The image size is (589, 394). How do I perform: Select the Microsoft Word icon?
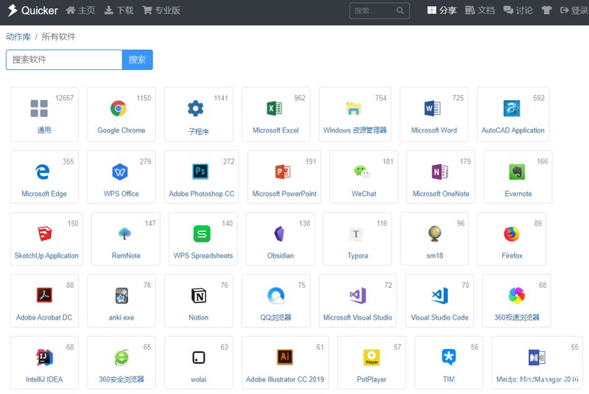pos(432,108)
